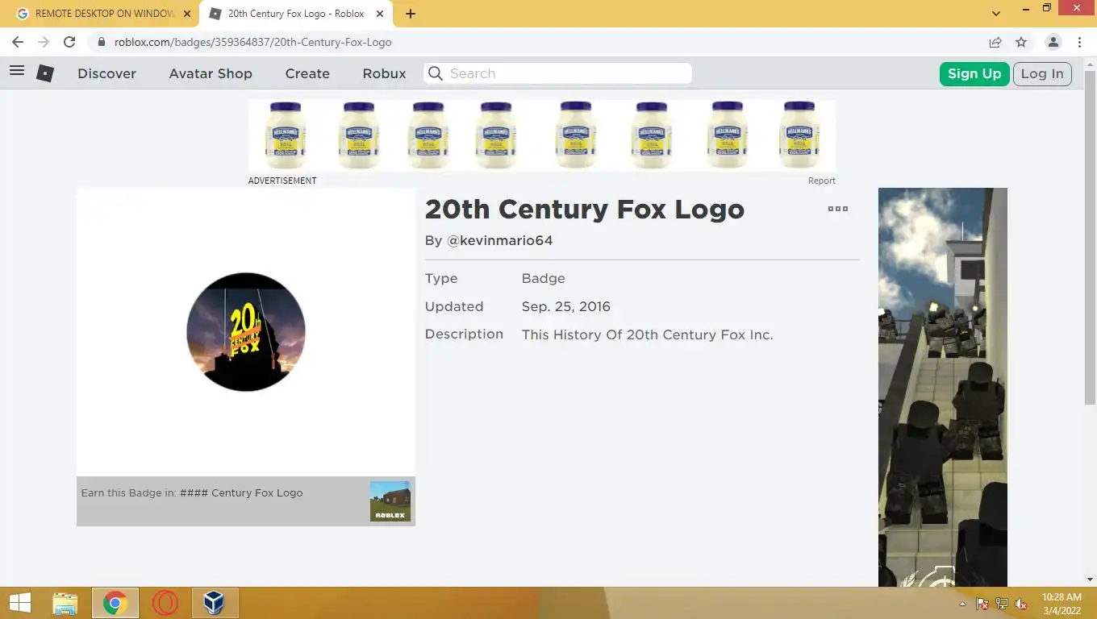
Task: Open the tab search chevron
Action: tap(996, 14)
